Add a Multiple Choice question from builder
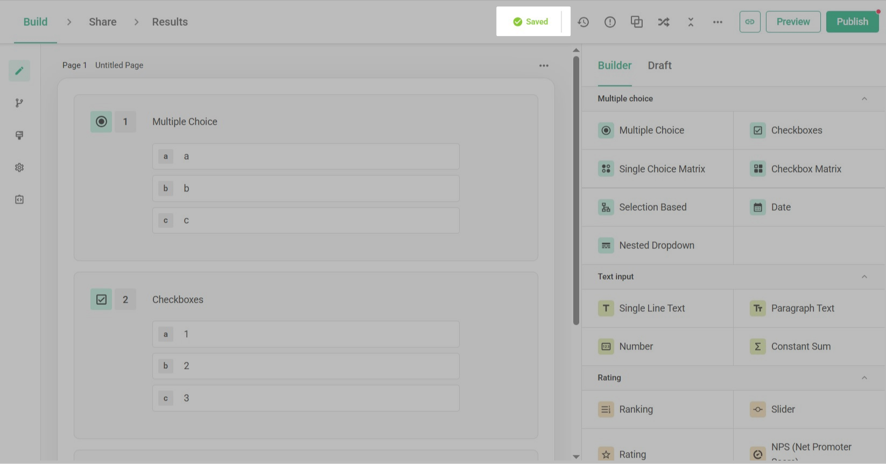The image size is (886, 464). 651,131
